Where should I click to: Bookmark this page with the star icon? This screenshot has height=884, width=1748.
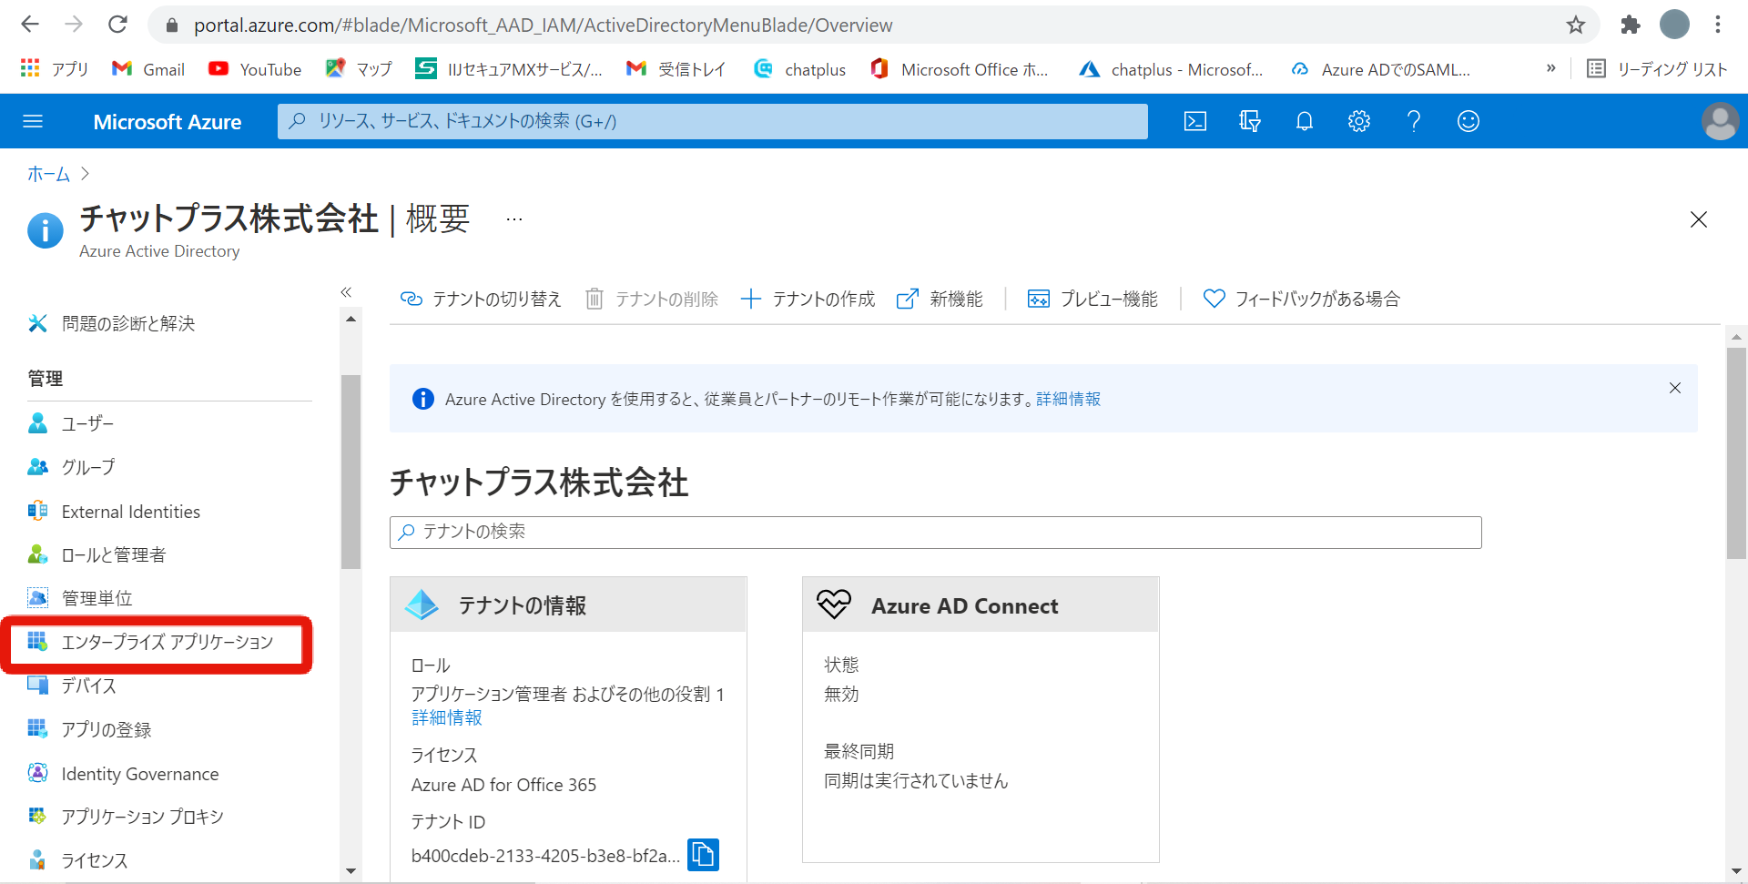(x=1575, y=25)
